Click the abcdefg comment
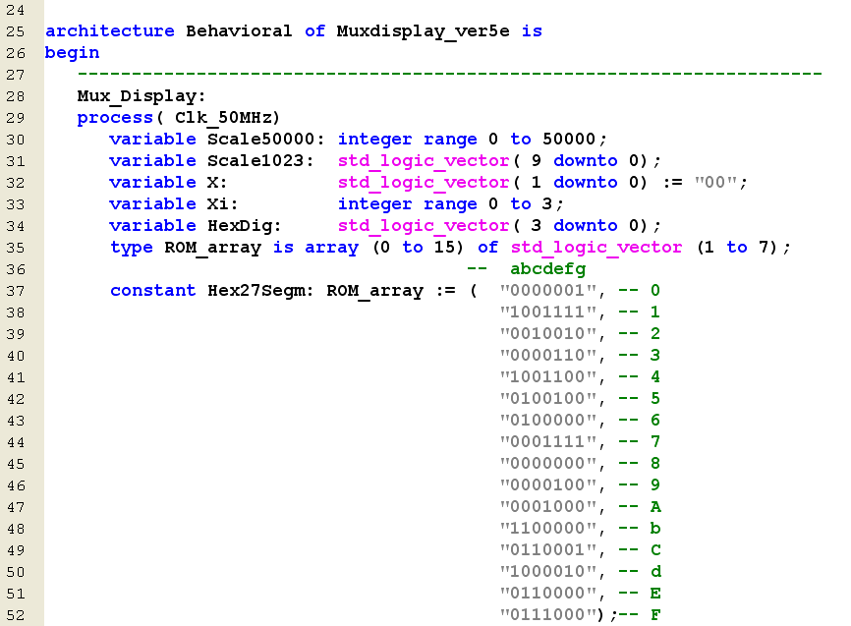Image resolution: width=851 pixels, height=626 pixels. click(548, 270)
